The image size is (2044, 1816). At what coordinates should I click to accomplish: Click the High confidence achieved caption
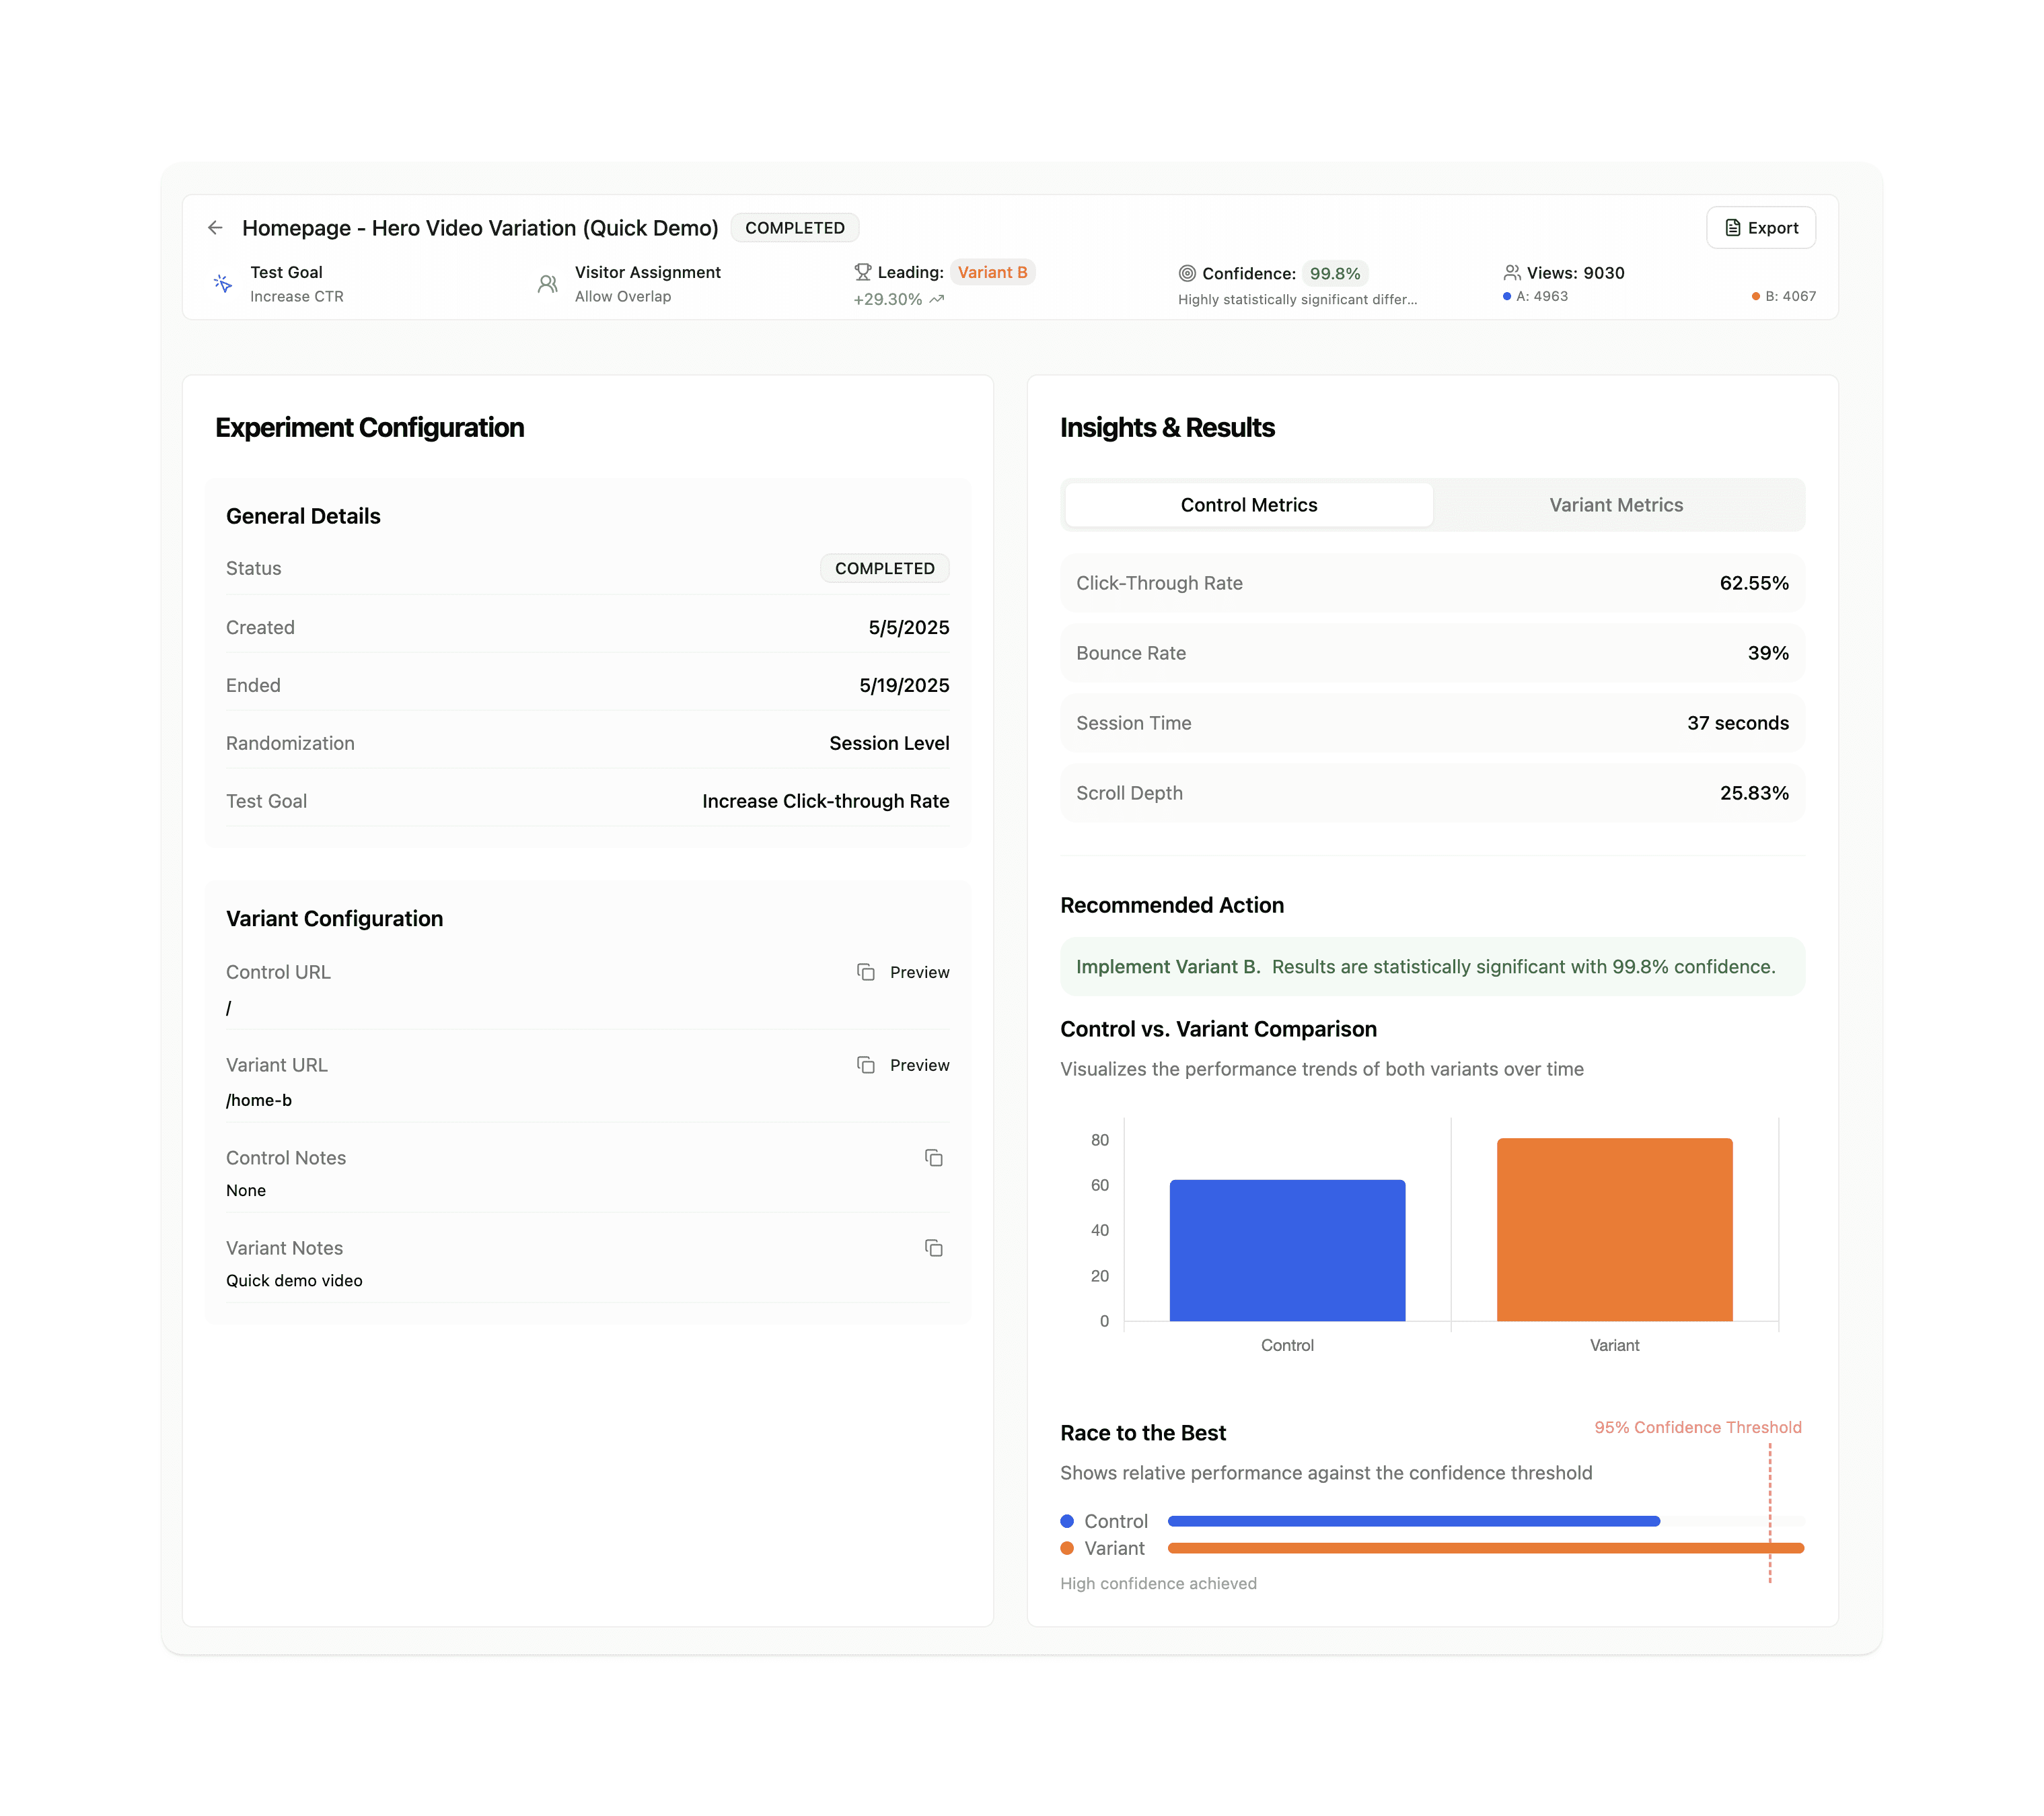[x=1158, y=1584]
